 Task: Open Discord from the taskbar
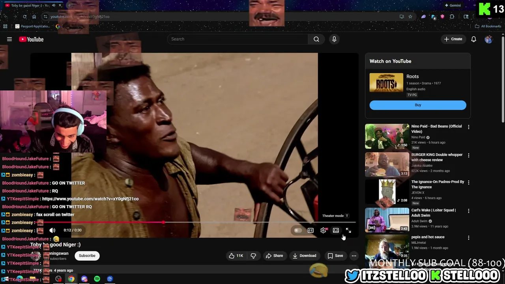coord(84,279)
